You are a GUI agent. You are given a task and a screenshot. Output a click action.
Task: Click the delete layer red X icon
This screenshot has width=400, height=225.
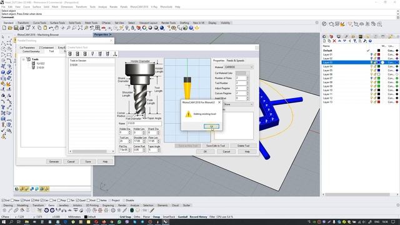coord(334,41)
